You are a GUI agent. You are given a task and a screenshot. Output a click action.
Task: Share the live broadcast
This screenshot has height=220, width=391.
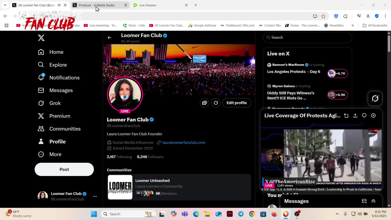[355, 116]
